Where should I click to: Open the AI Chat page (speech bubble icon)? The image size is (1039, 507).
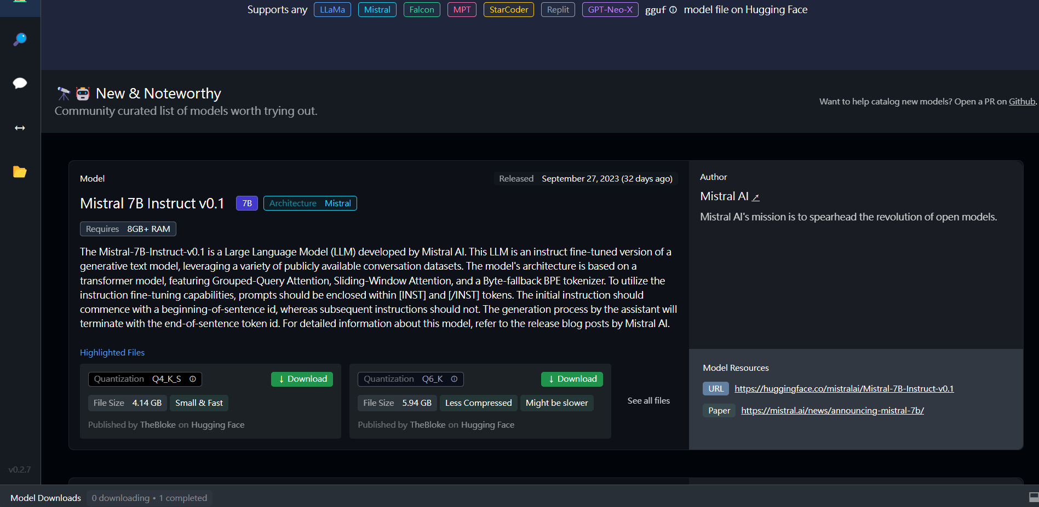(20, 83)
